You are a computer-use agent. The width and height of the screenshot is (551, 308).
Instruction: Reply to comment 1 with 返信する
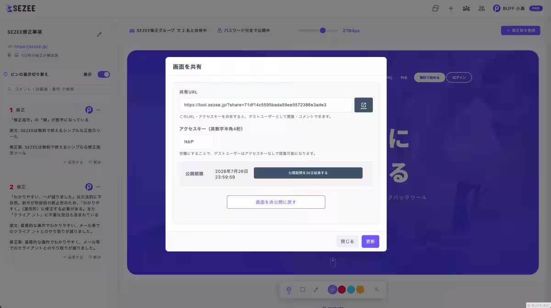point(73,162)
